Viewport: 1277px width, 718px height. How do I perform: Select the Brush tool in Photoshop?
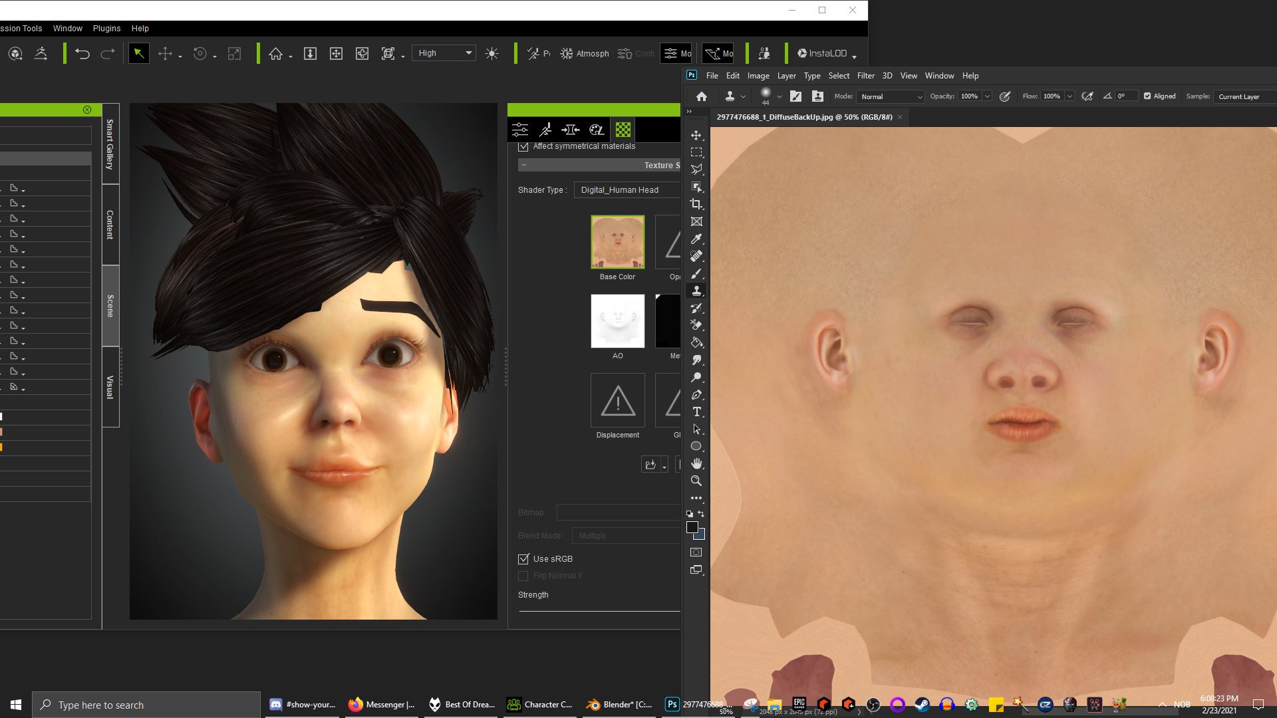tap(696, 273)
